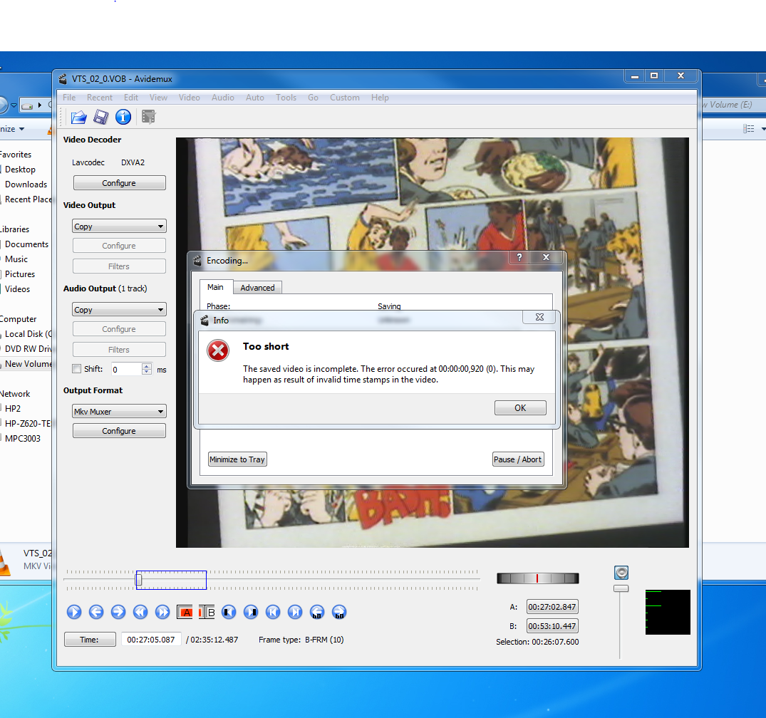Image resolution: width=766 pixels, height=718 pixels.
Task: Open the Recent menu
Action: pos(100,98)
